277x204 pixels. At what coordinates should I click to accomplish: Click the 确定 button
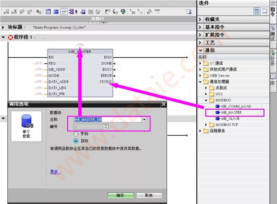[120, 196]
